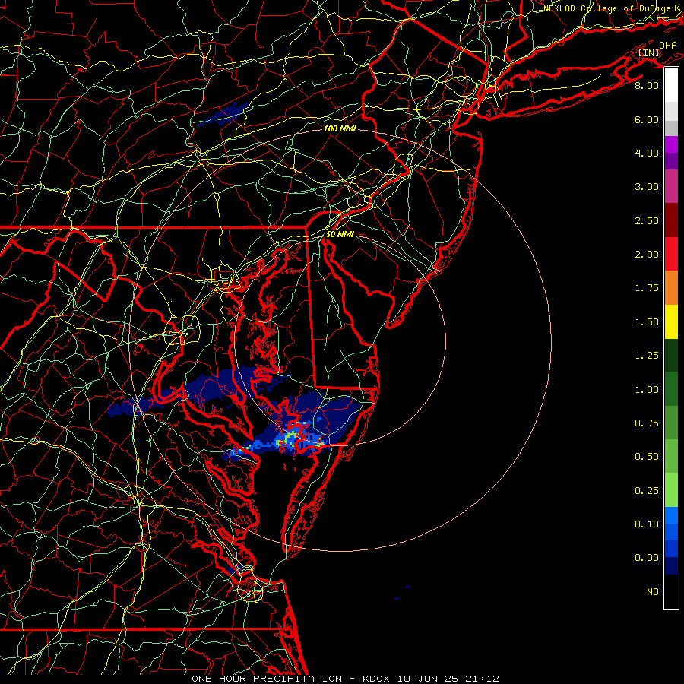Click the 6.00 scale label

pyautogui.click(x=647, y=119)
